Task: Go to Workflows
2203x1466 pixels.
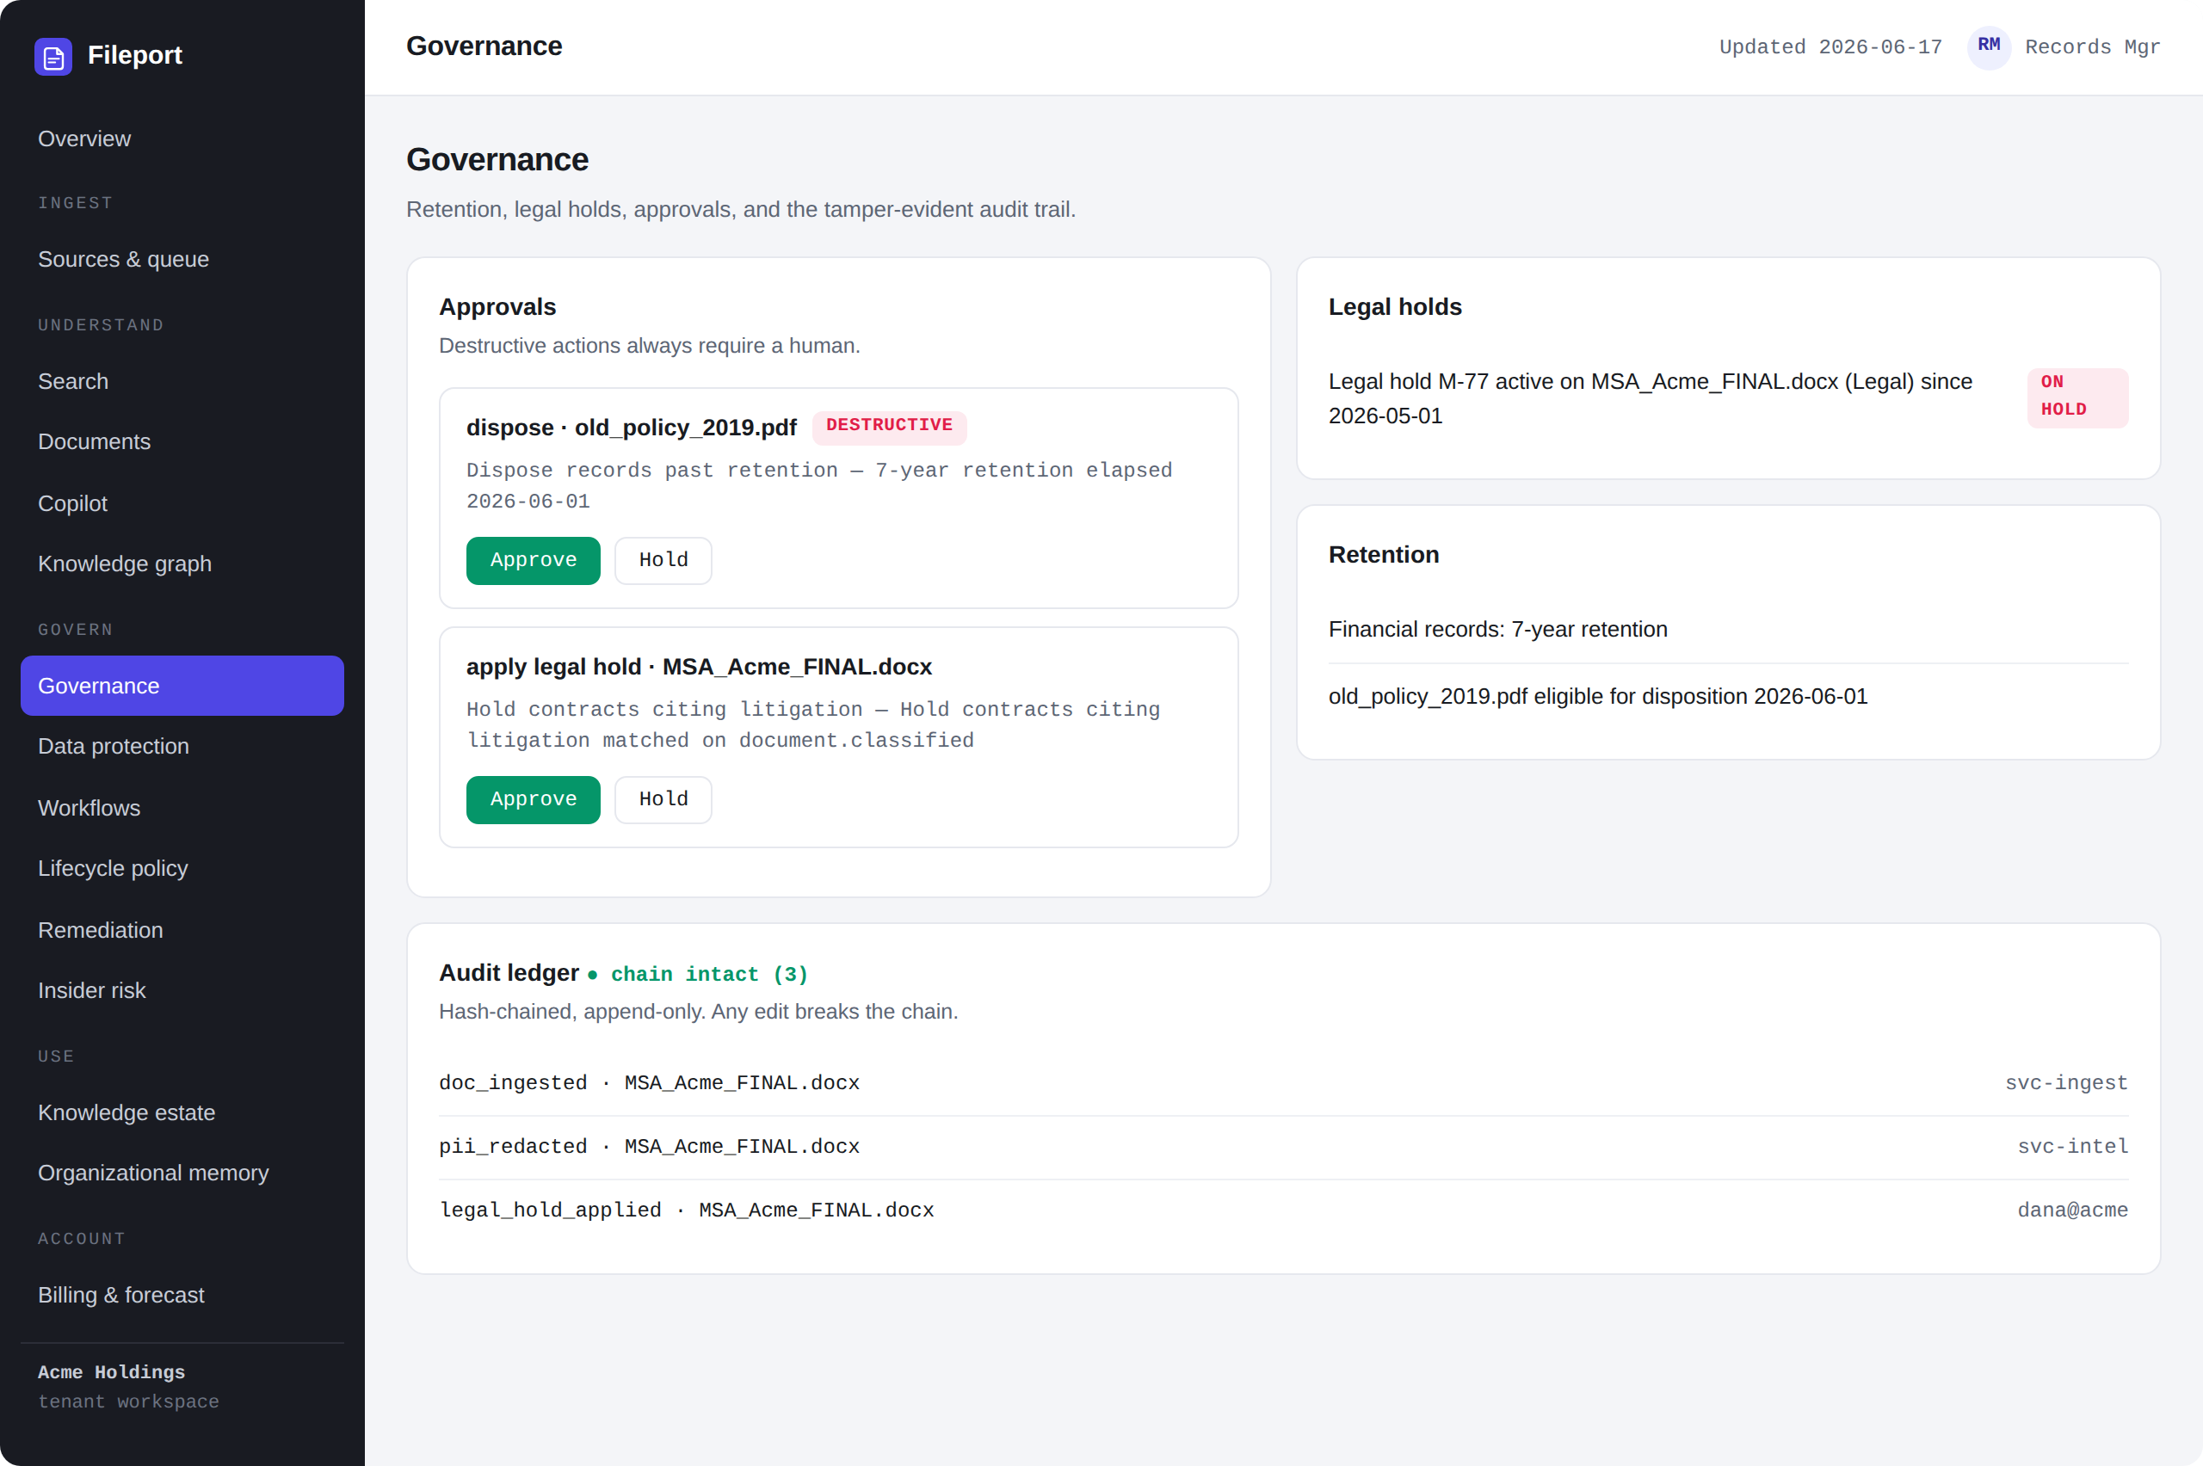Action: [x=182, y=808]
